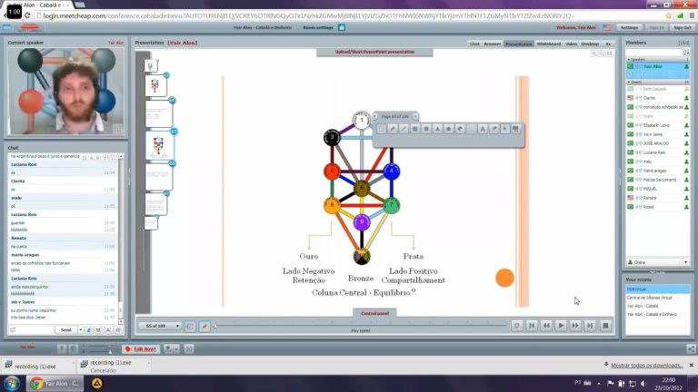This screenshot has width=698, height=392.
Task: Toggle the annotation pen button
Action: 204,327
